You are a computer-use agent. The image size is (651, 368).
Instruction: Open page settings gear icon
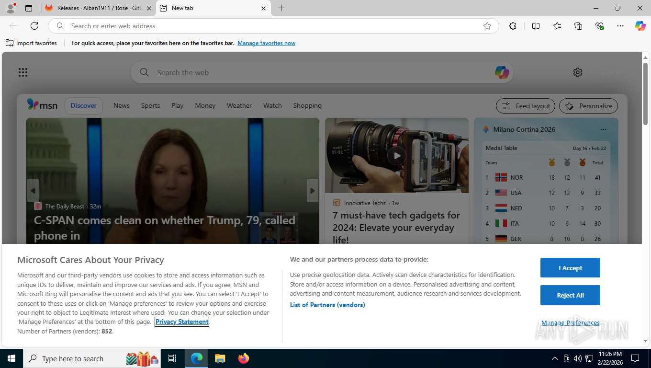[x=578, y=72]
